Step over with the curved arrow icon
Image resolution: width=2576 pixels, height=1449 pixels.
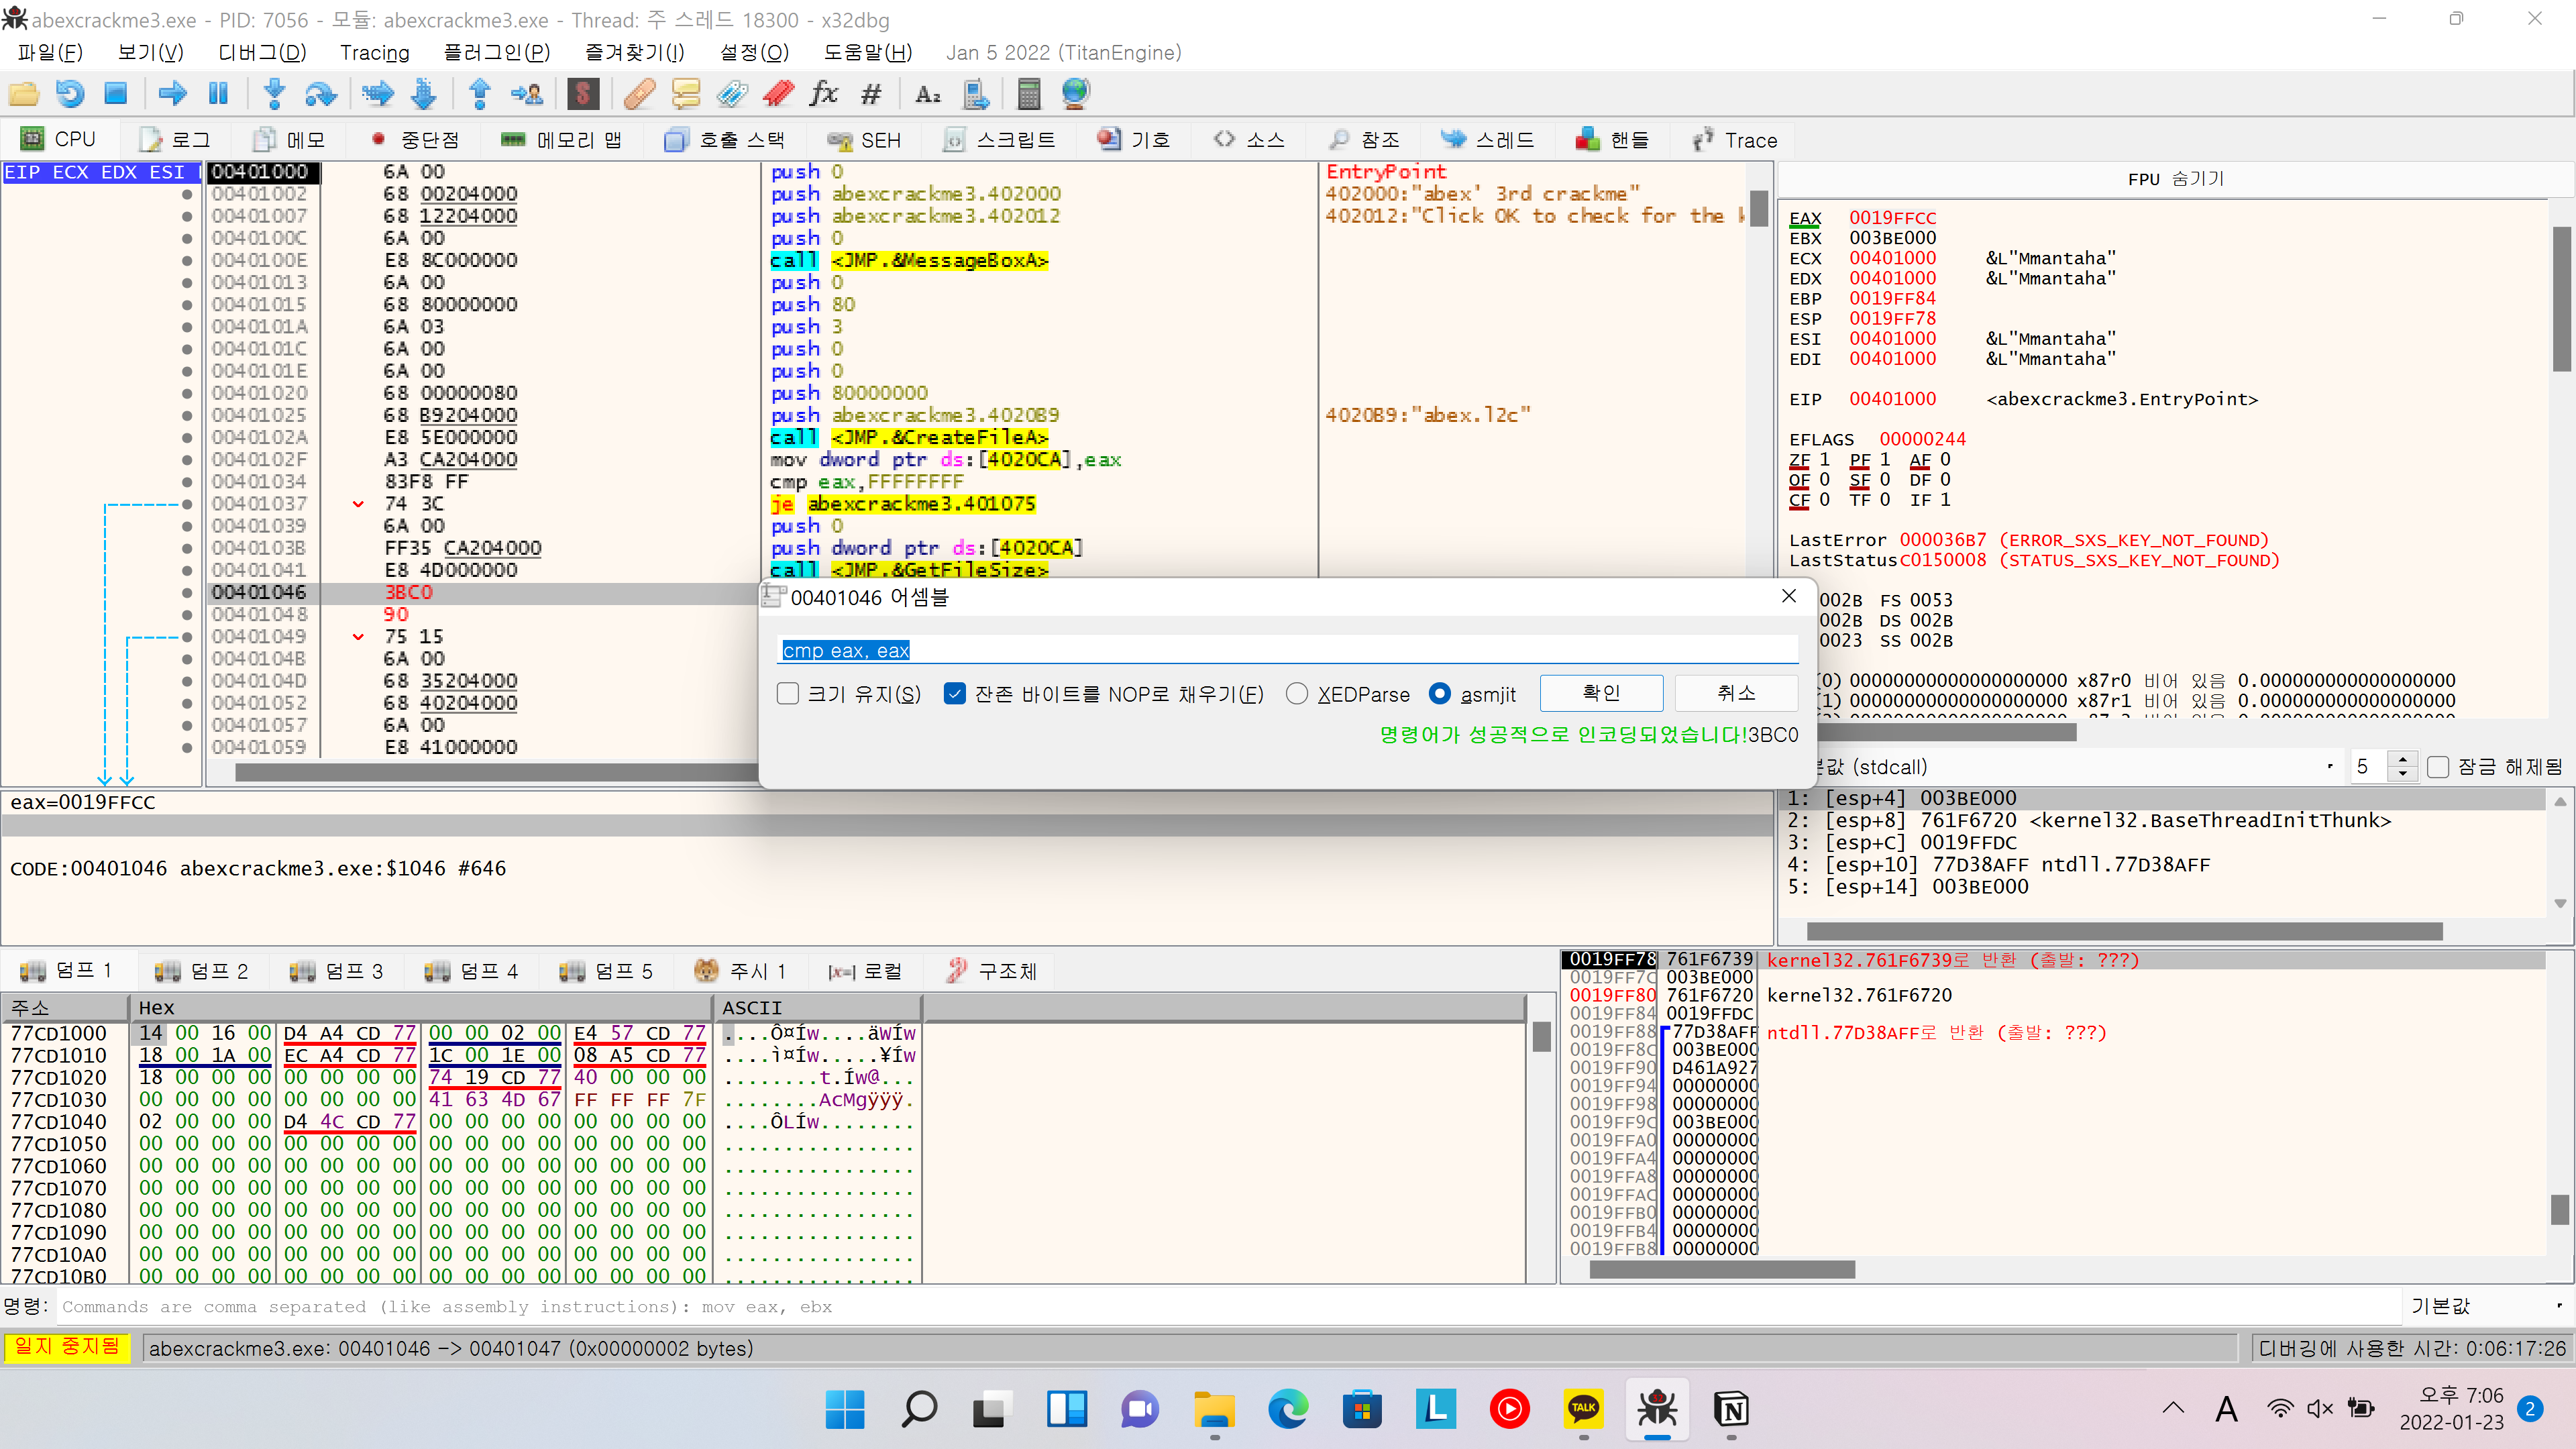[x=320, y=94]
